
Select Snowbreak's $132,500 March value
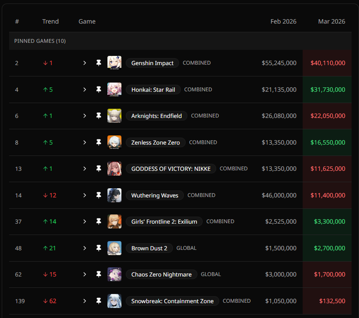tap(332, 301)
